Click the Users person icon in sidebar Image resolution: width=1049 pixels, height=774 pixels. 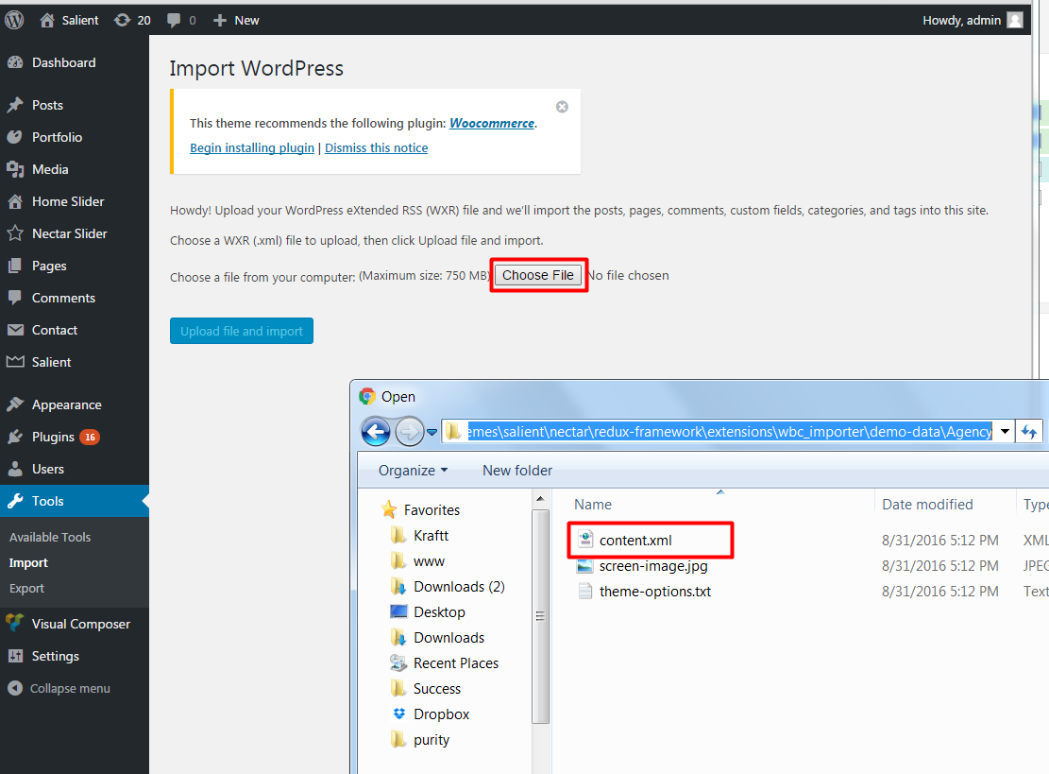pos(15,469)
